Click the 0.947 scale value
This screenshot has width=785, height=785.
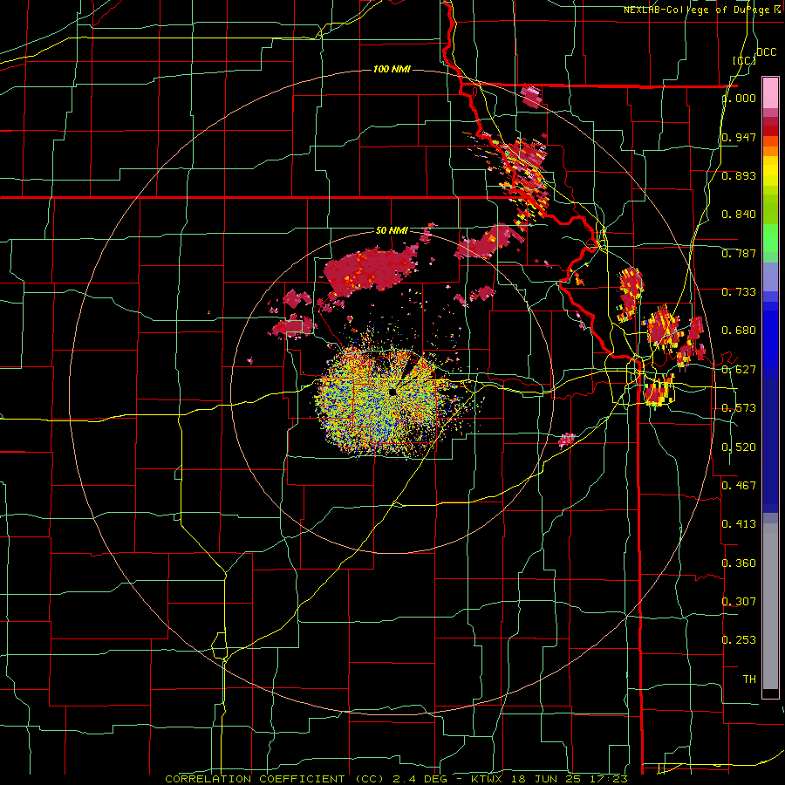click(x=739, y=137)
